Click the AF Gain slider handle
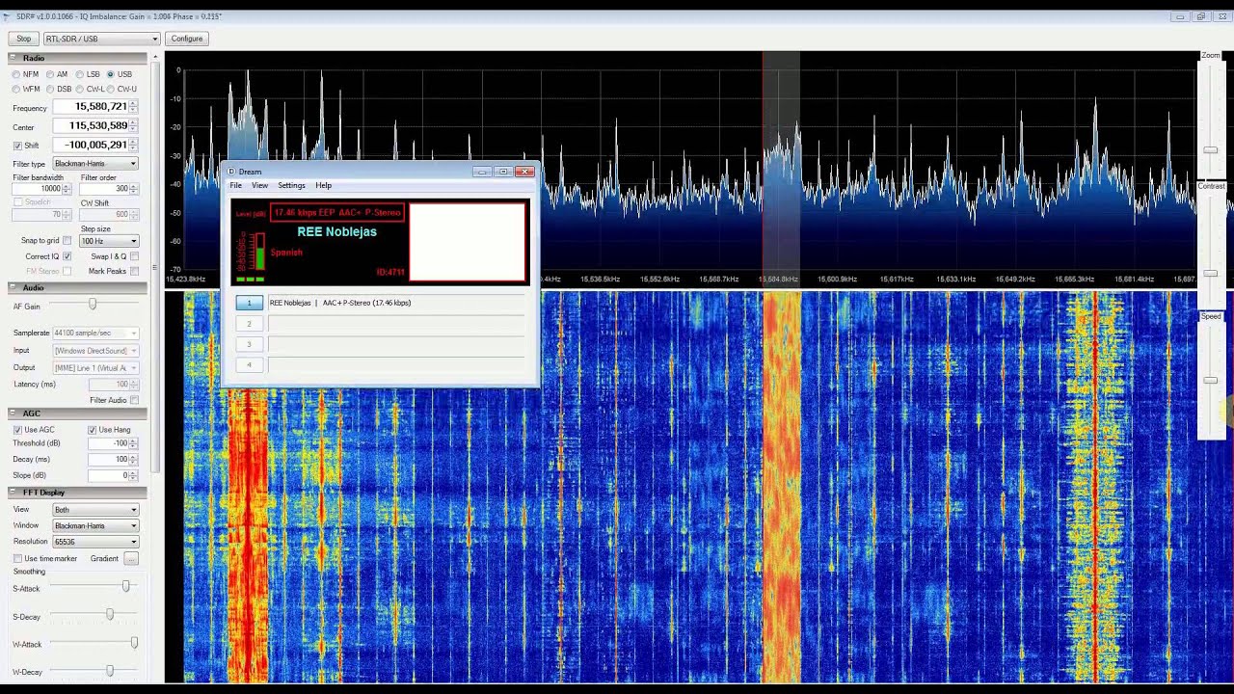This screenshot has width=1234, height=694. click(x=93, y=305)
